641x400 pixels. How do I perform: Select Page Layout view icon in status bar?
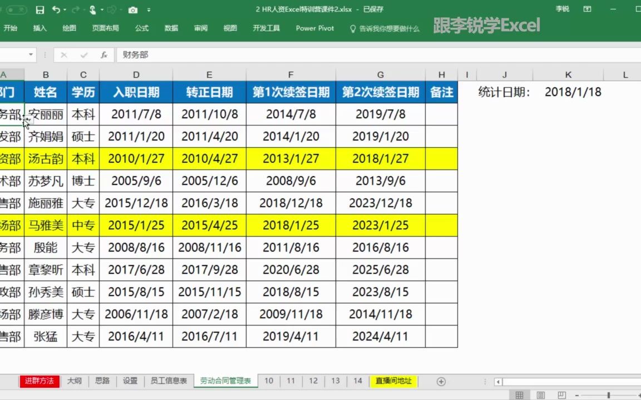[x=540, y=394]
